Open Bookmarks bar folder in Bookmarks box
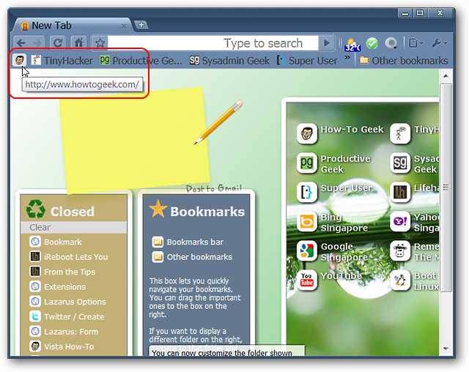469x372 pixels. (x=188, y=242)
